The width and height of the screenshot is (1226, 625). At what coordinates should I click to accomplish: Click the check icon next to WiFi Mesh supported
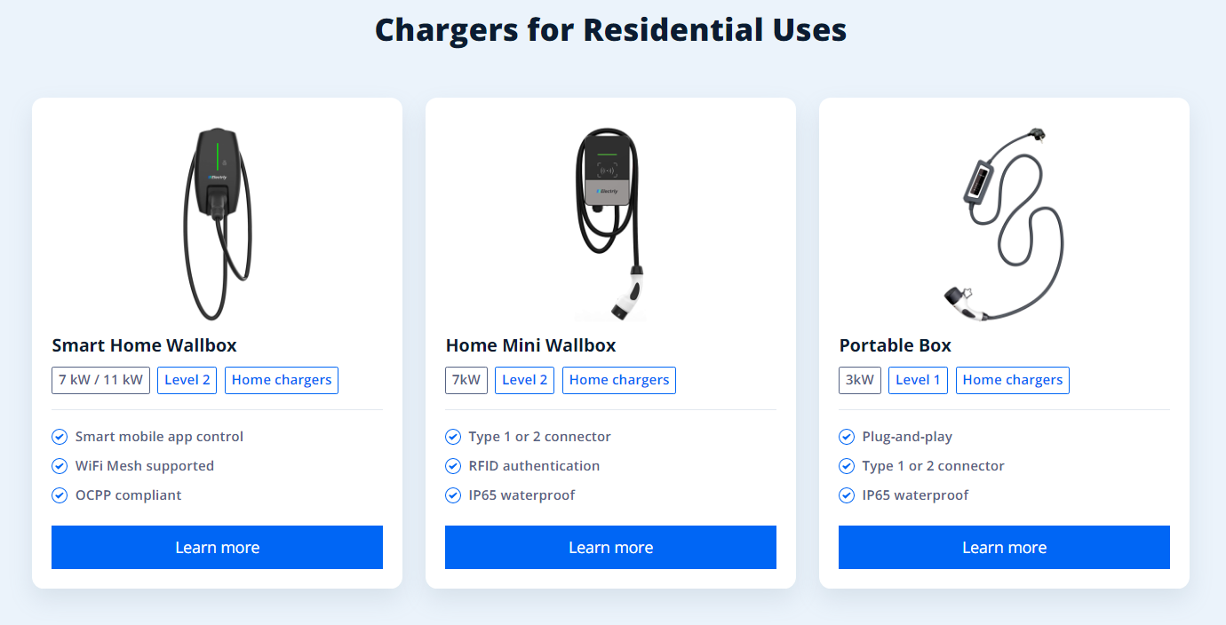pos(60,466)
